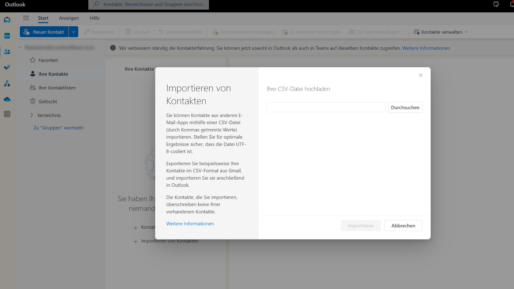Open Kontakte verwalten dropdown
The width and height of the screenshot is (514, 289).
441,32
